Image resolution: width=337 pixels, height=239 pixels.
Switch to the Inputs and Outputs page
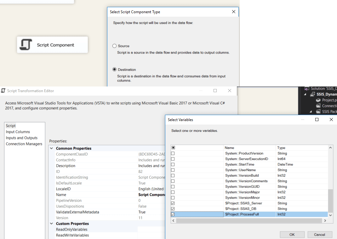click(21, 138)
